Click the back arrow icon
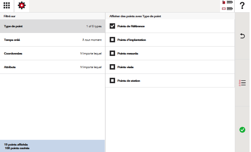The height and width of the screenshot is (152, 251). (x=242, y=36)
